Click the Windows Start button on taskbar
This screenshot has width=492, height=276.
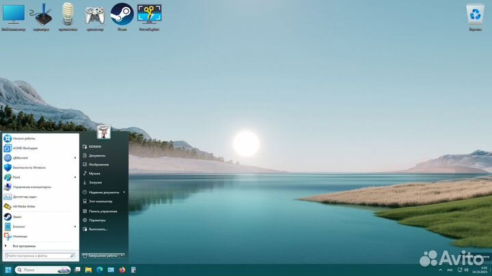9,270
